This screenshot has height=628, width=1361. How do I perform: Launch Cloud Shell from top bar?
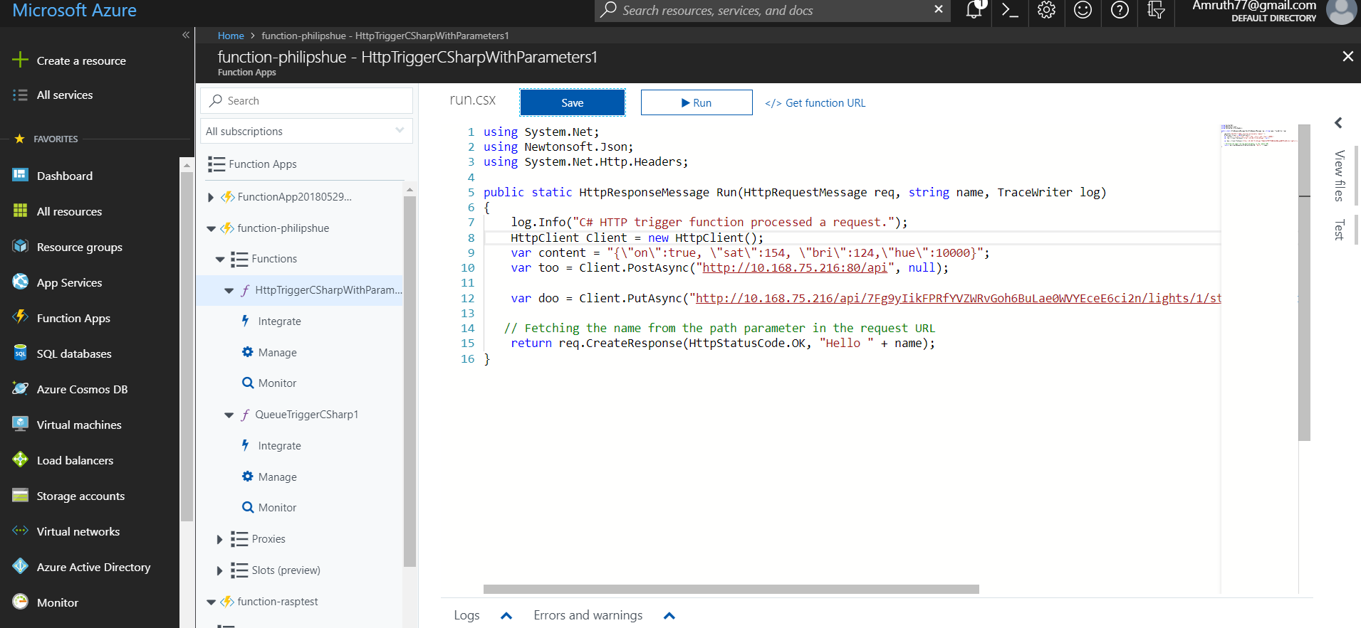point(1010,10)
